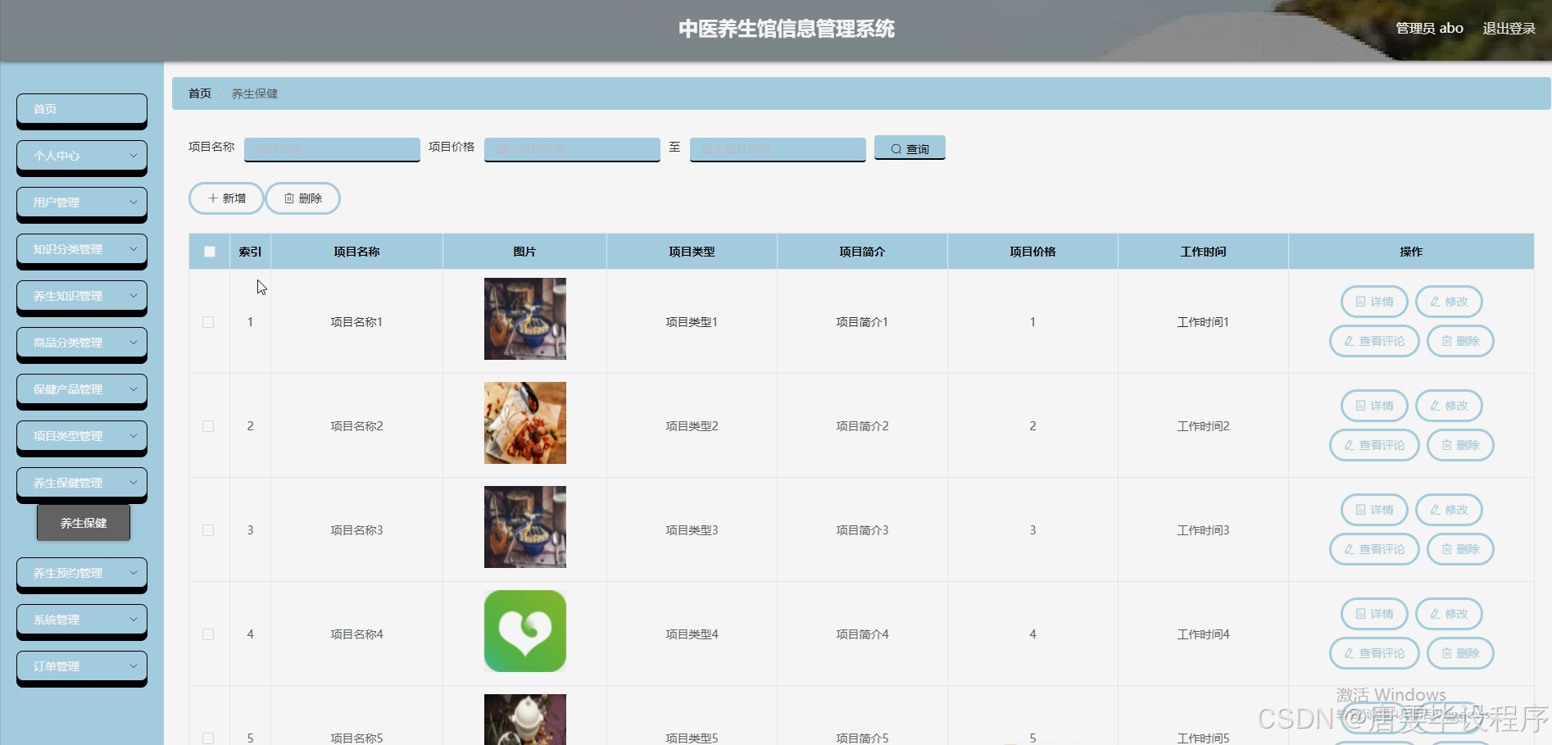Click 删除 delete for row 项目名称4
Image resolution: width=1552 pixels, height=745 pixels.
click(x=1460, y=653)
